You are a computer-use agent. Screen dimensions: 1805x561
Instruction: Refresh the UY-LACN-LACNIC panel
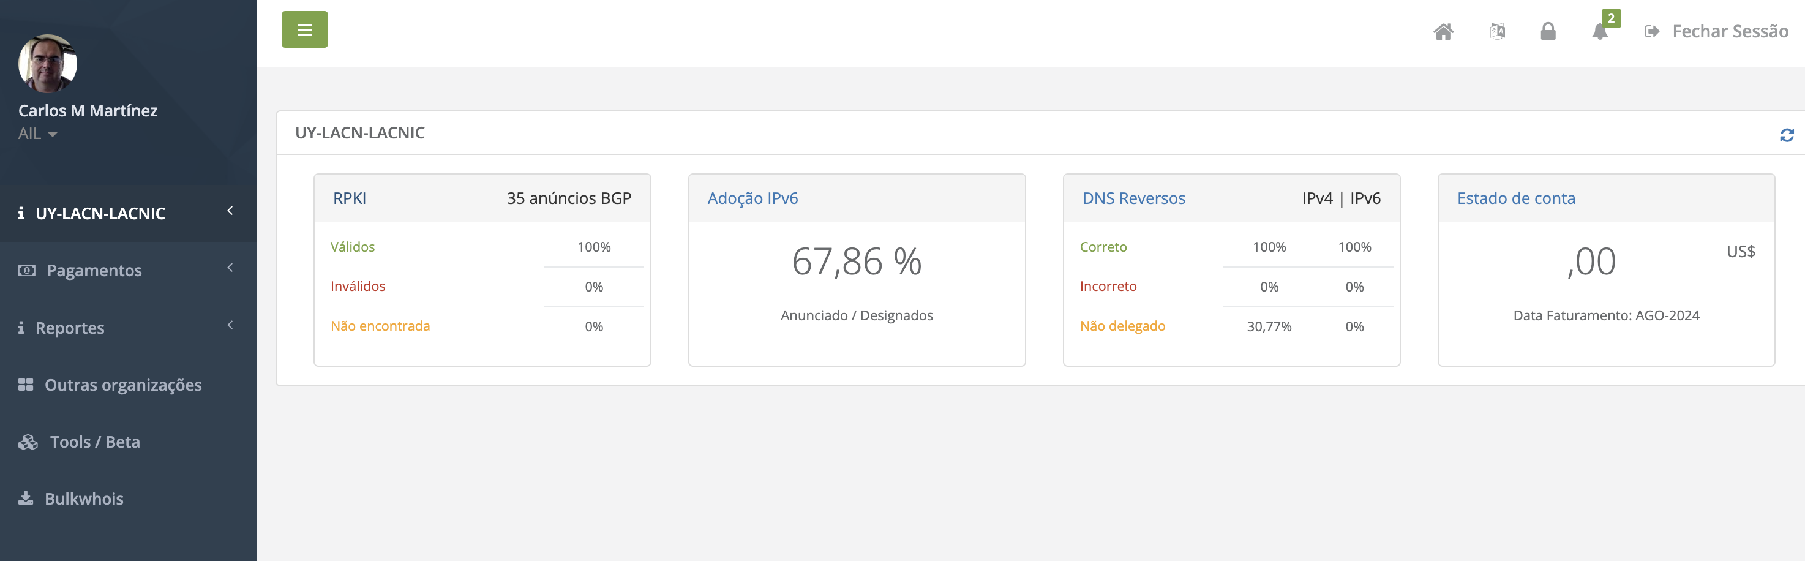pos(1786,135)
